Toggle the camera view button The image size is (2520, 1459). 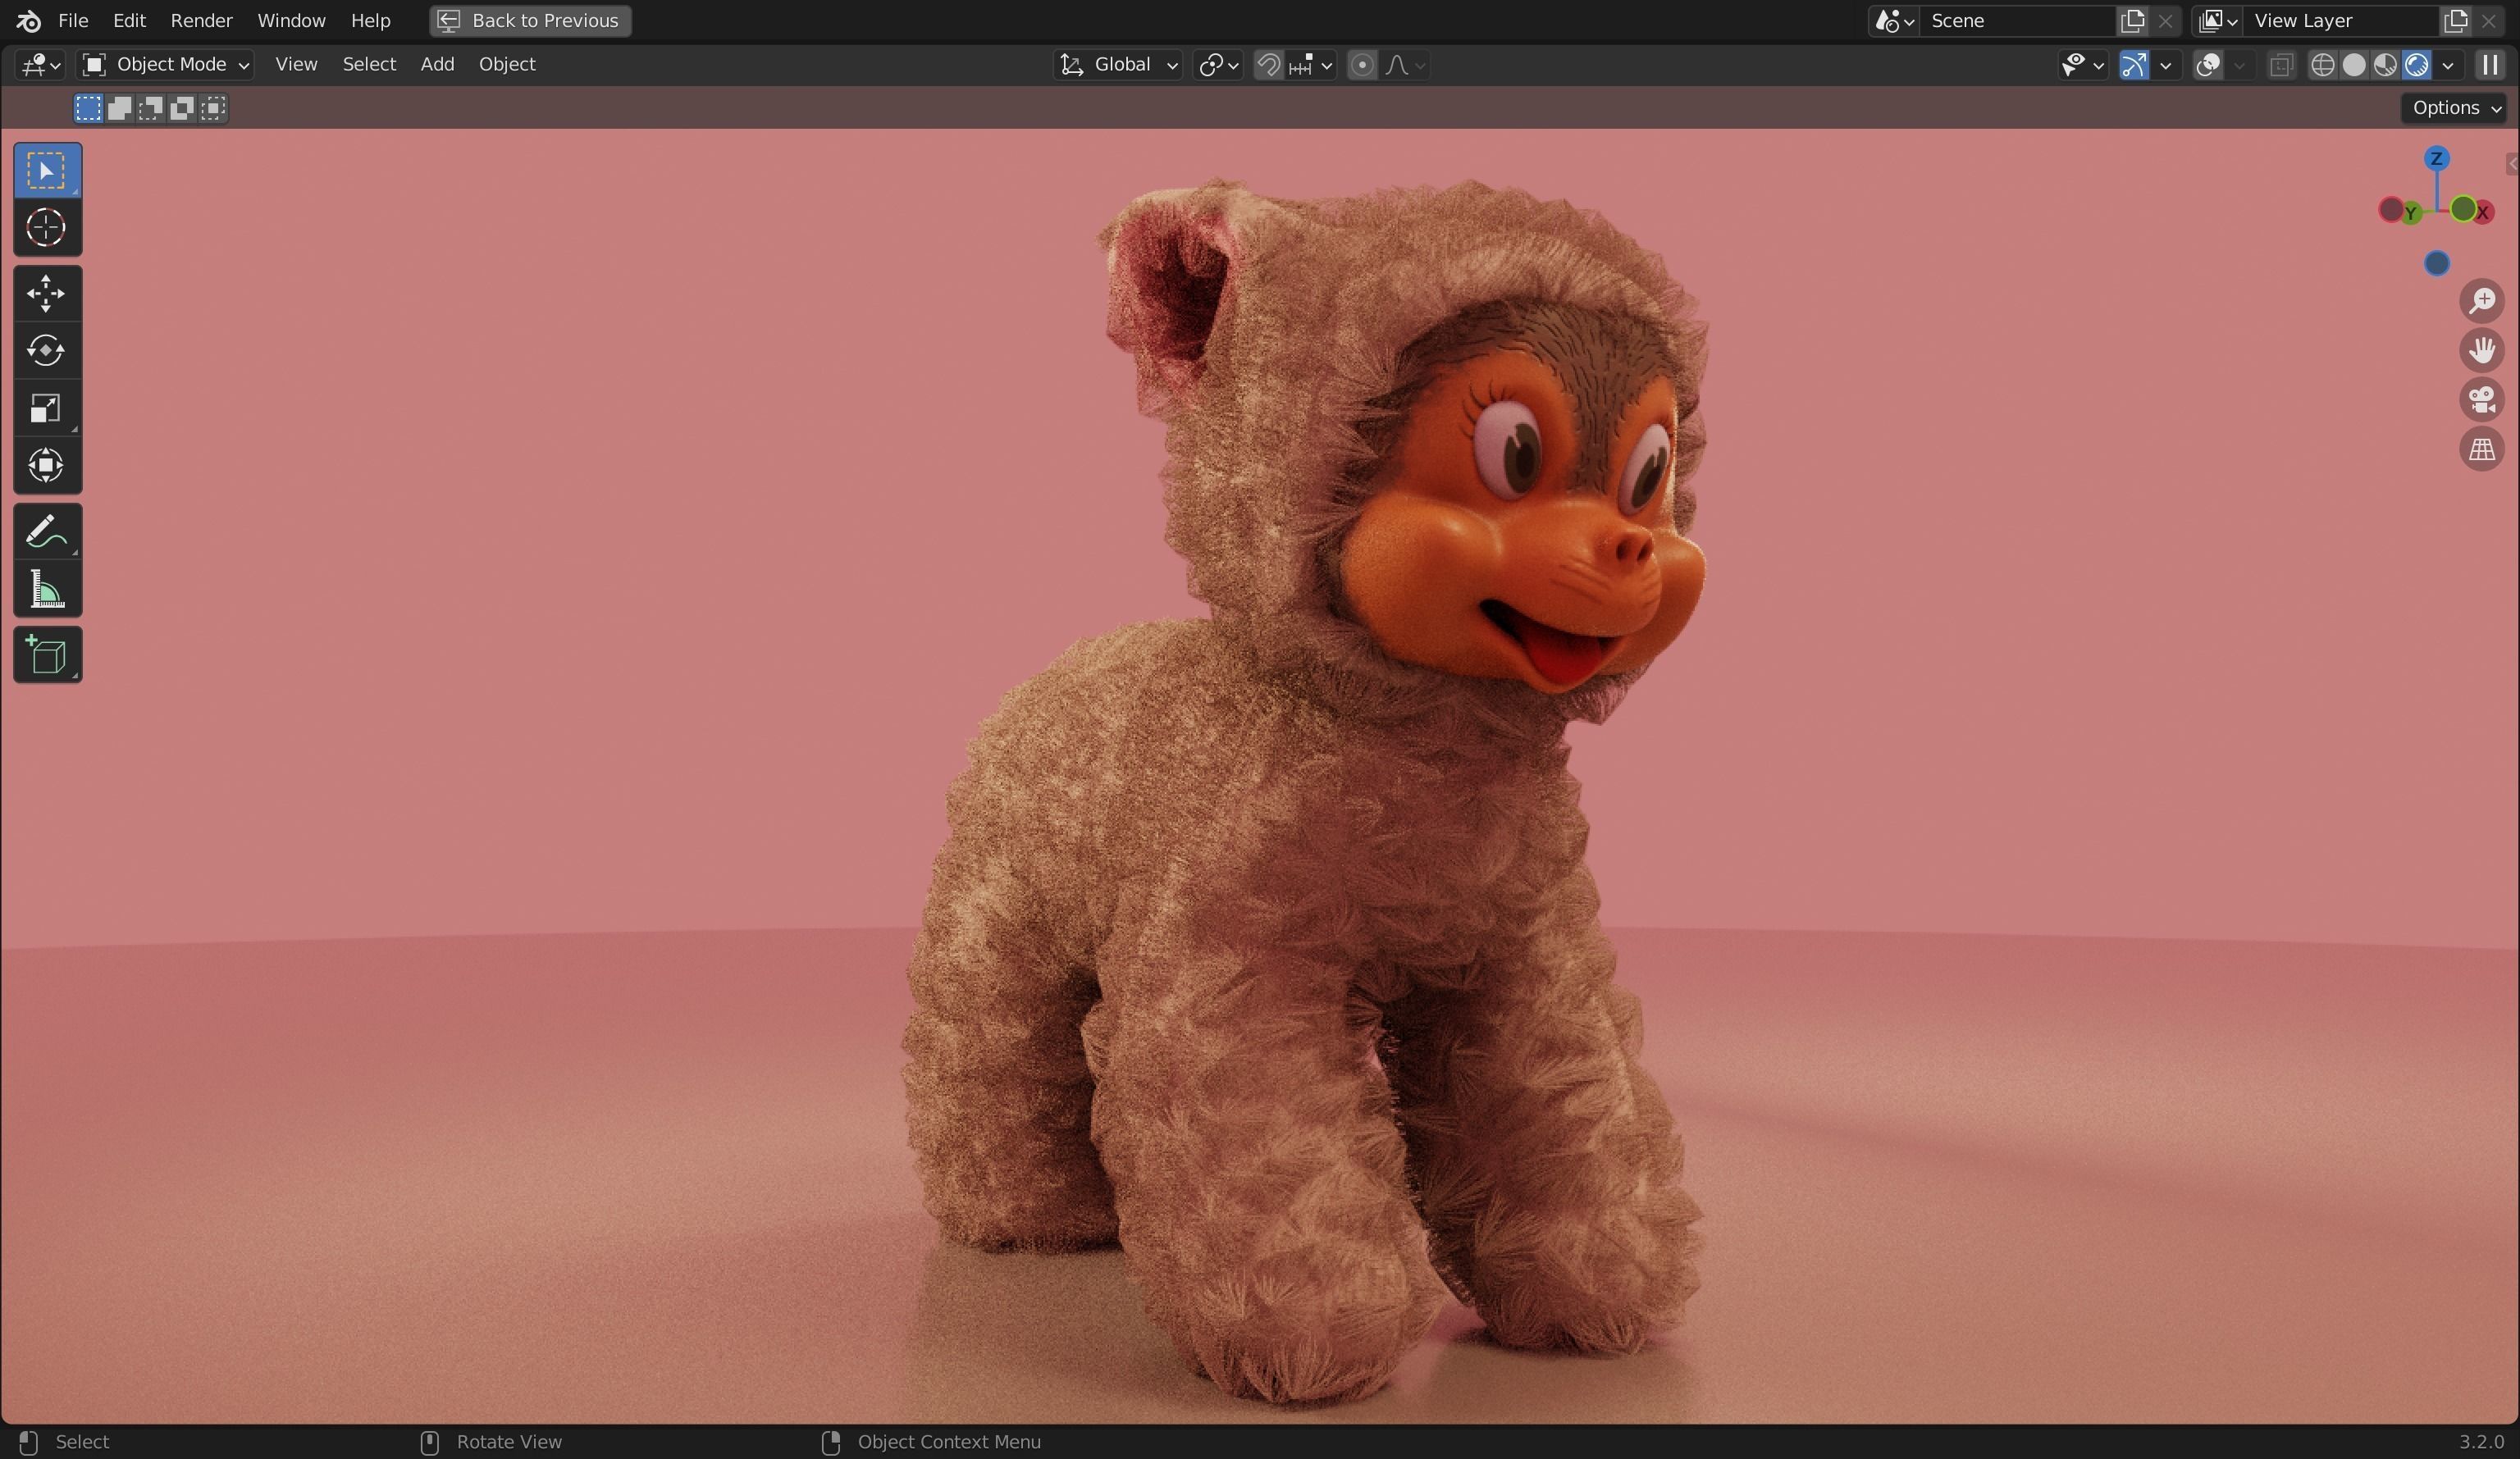tap(2481, 400)
